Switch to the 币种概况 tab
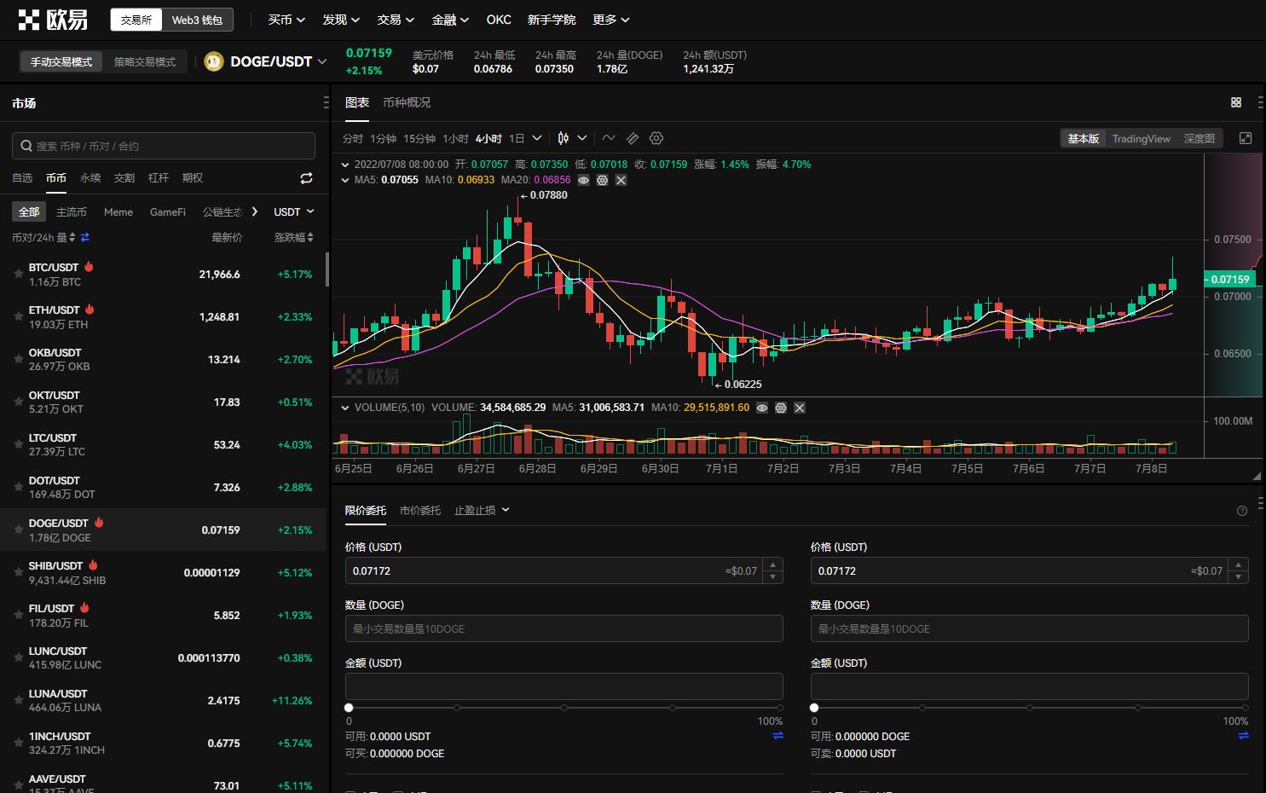The width and height of the screenshot is (1266, 793). point(407,102)
